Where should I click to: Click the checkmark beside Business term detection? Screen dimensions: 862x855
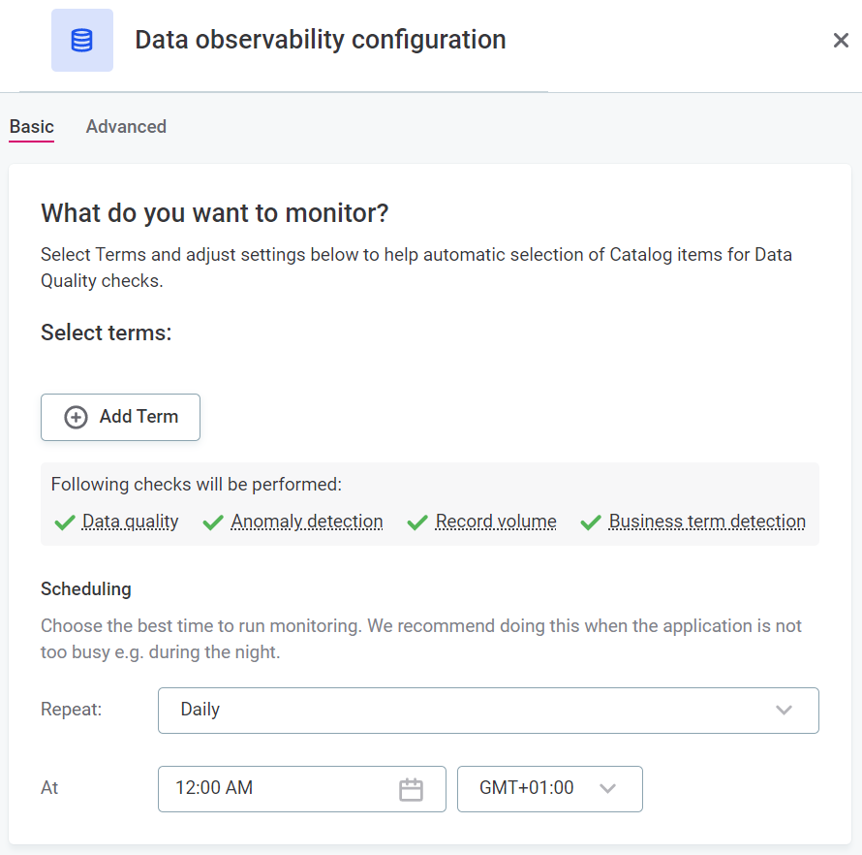(591, 522)
